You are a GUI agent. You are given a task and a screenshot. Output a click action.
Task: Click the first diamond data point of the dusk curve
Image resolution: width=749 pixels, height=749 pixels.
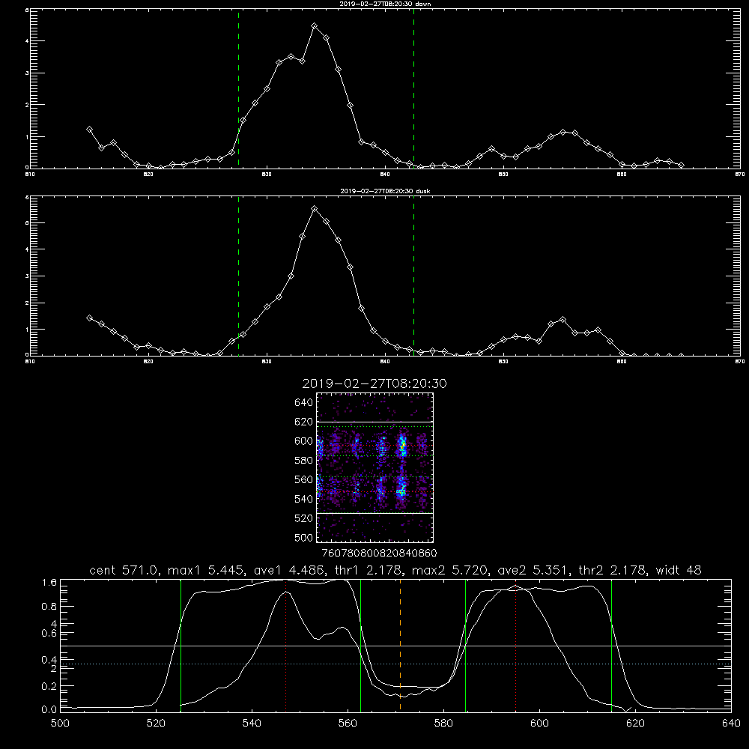pos(89,318)
